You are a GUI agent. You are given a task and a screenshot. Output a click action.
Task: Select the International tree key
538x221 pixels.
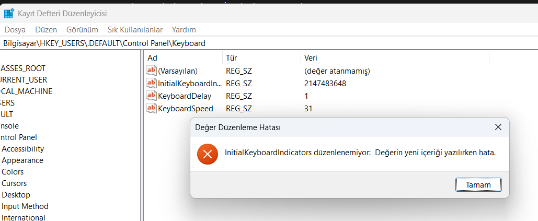click(24, 217)
